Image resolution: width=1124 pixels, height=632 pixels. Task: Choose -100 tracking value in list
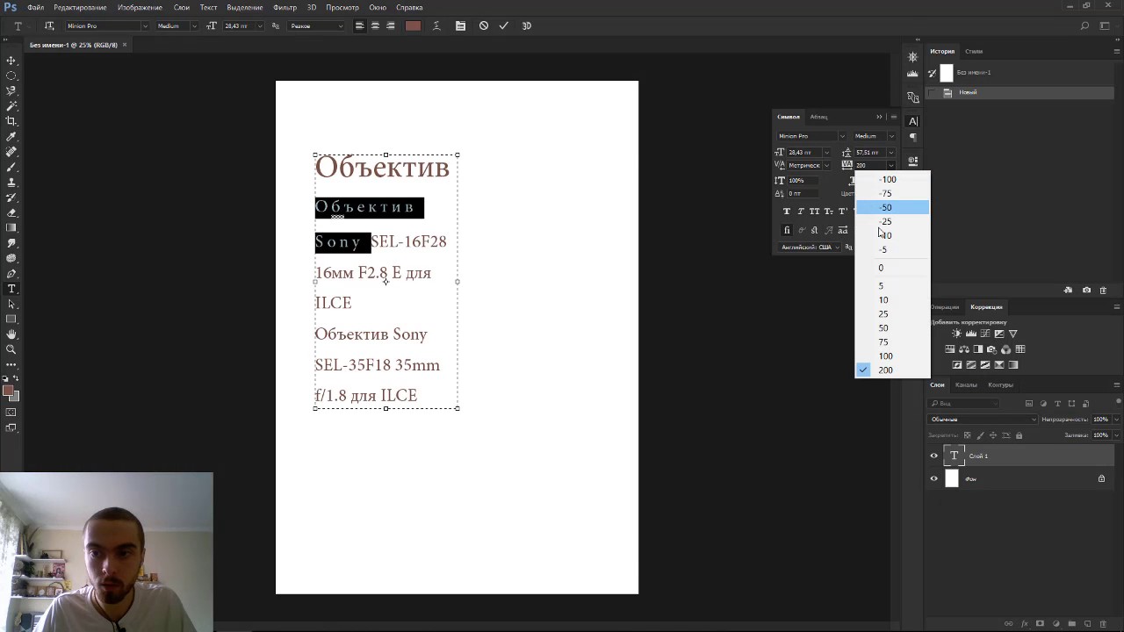[x=892, y=180]
